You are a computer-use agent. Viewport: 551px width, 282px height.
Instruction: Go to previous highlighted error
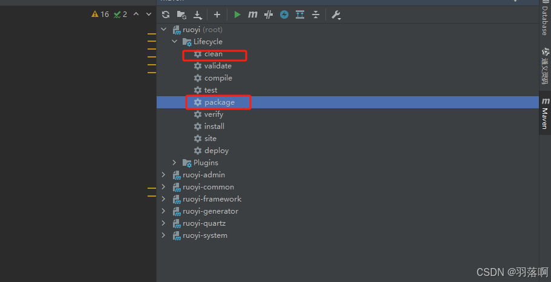[136, 15]
